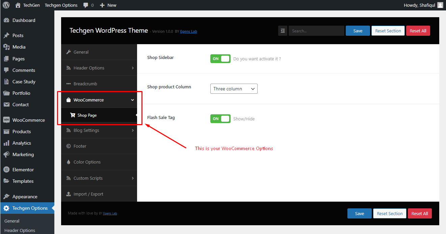446x234 pixels.
Task: Open Elementor from the sidebar icon
Action: click(6, 170)
